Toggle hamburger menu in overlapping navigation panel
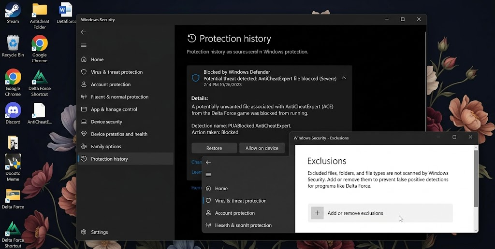 [208, 175]
